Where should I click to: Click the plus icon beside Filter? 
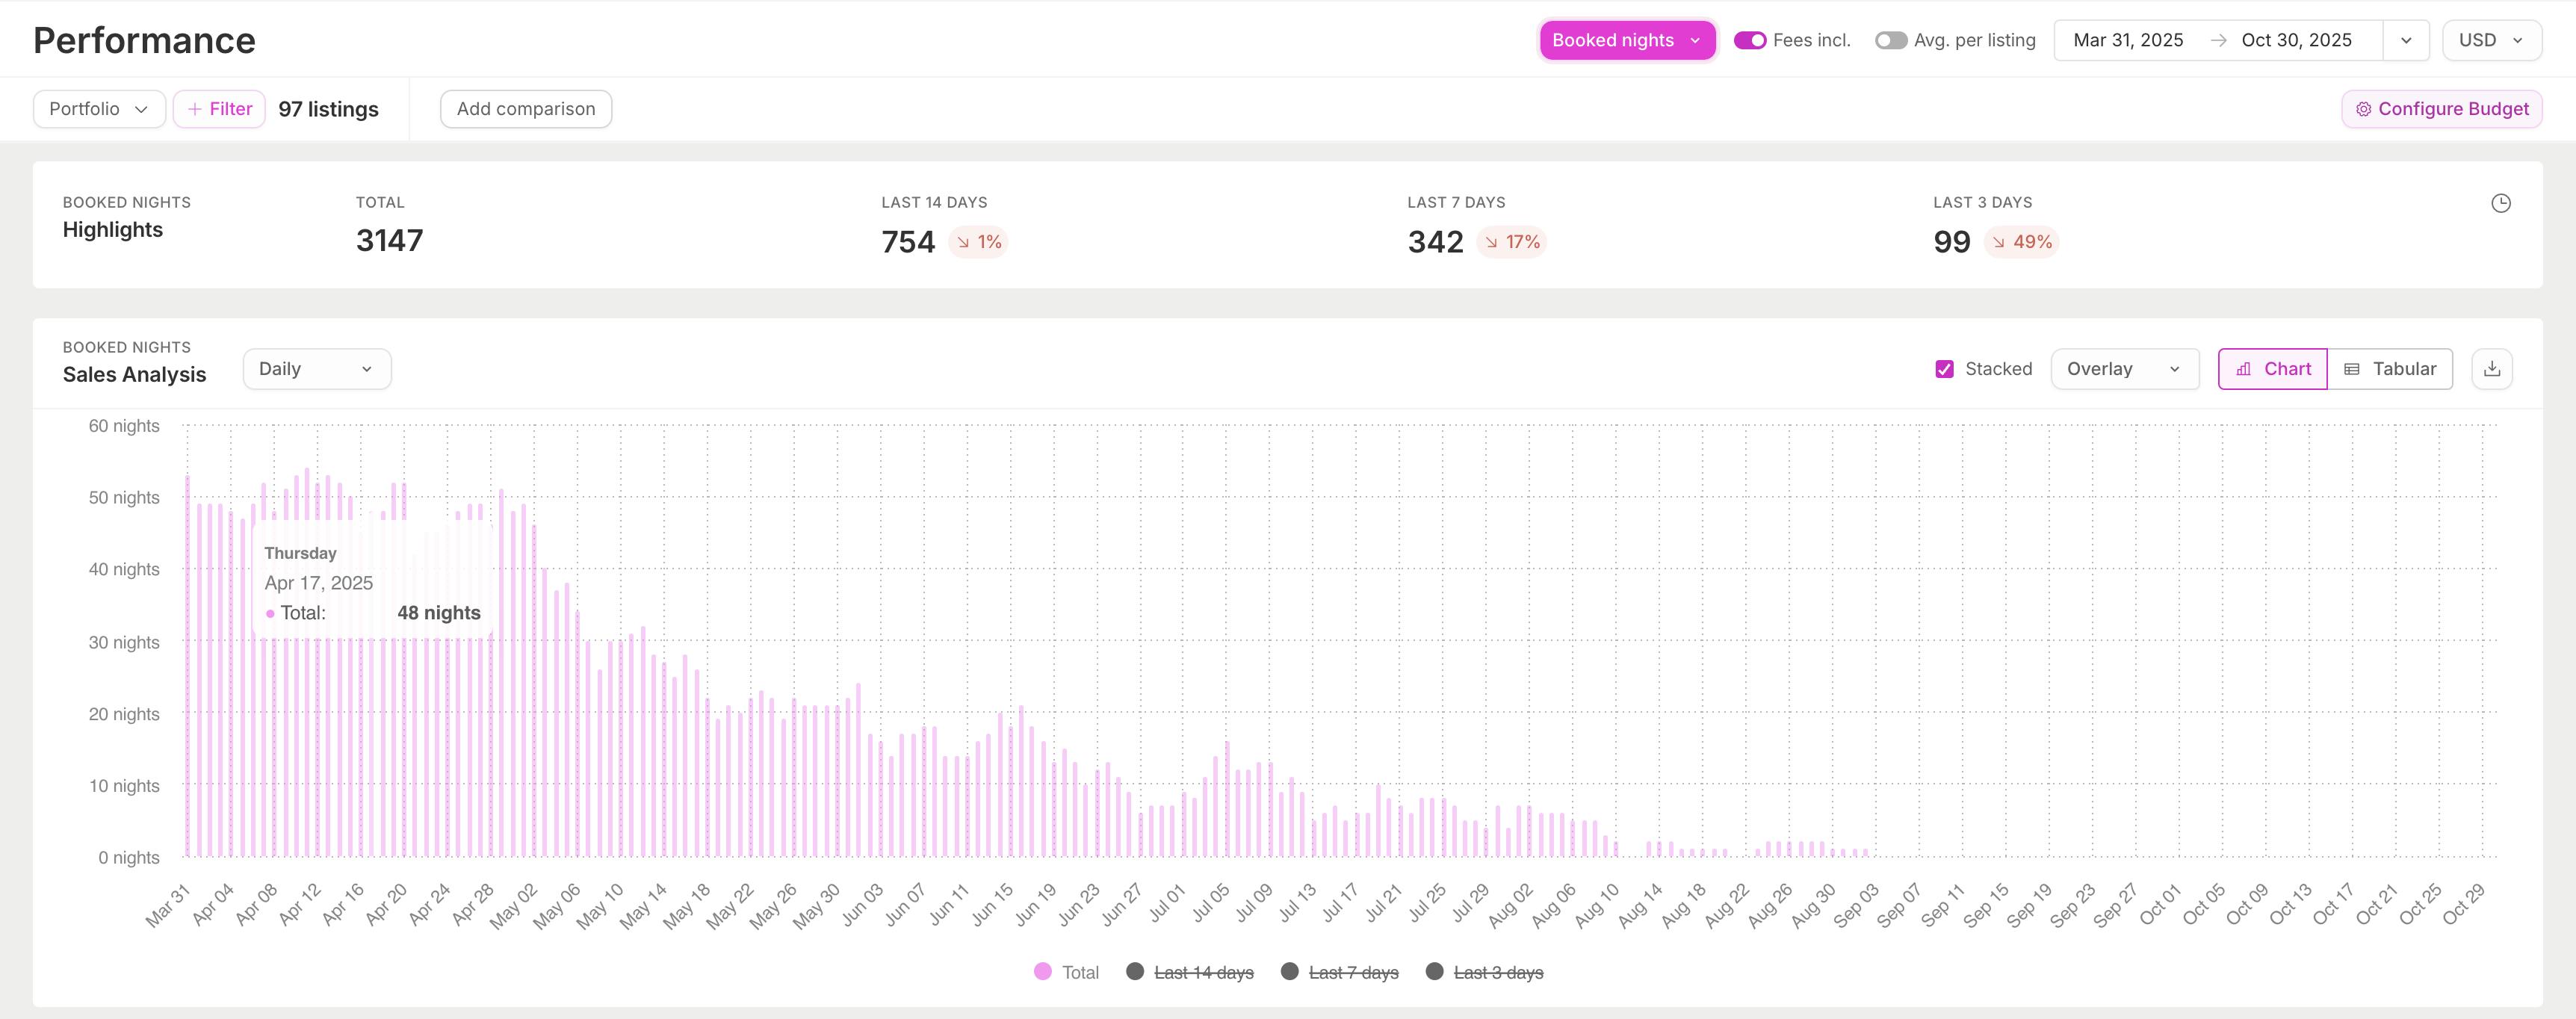pyautogui.click(x=194, y=109)
